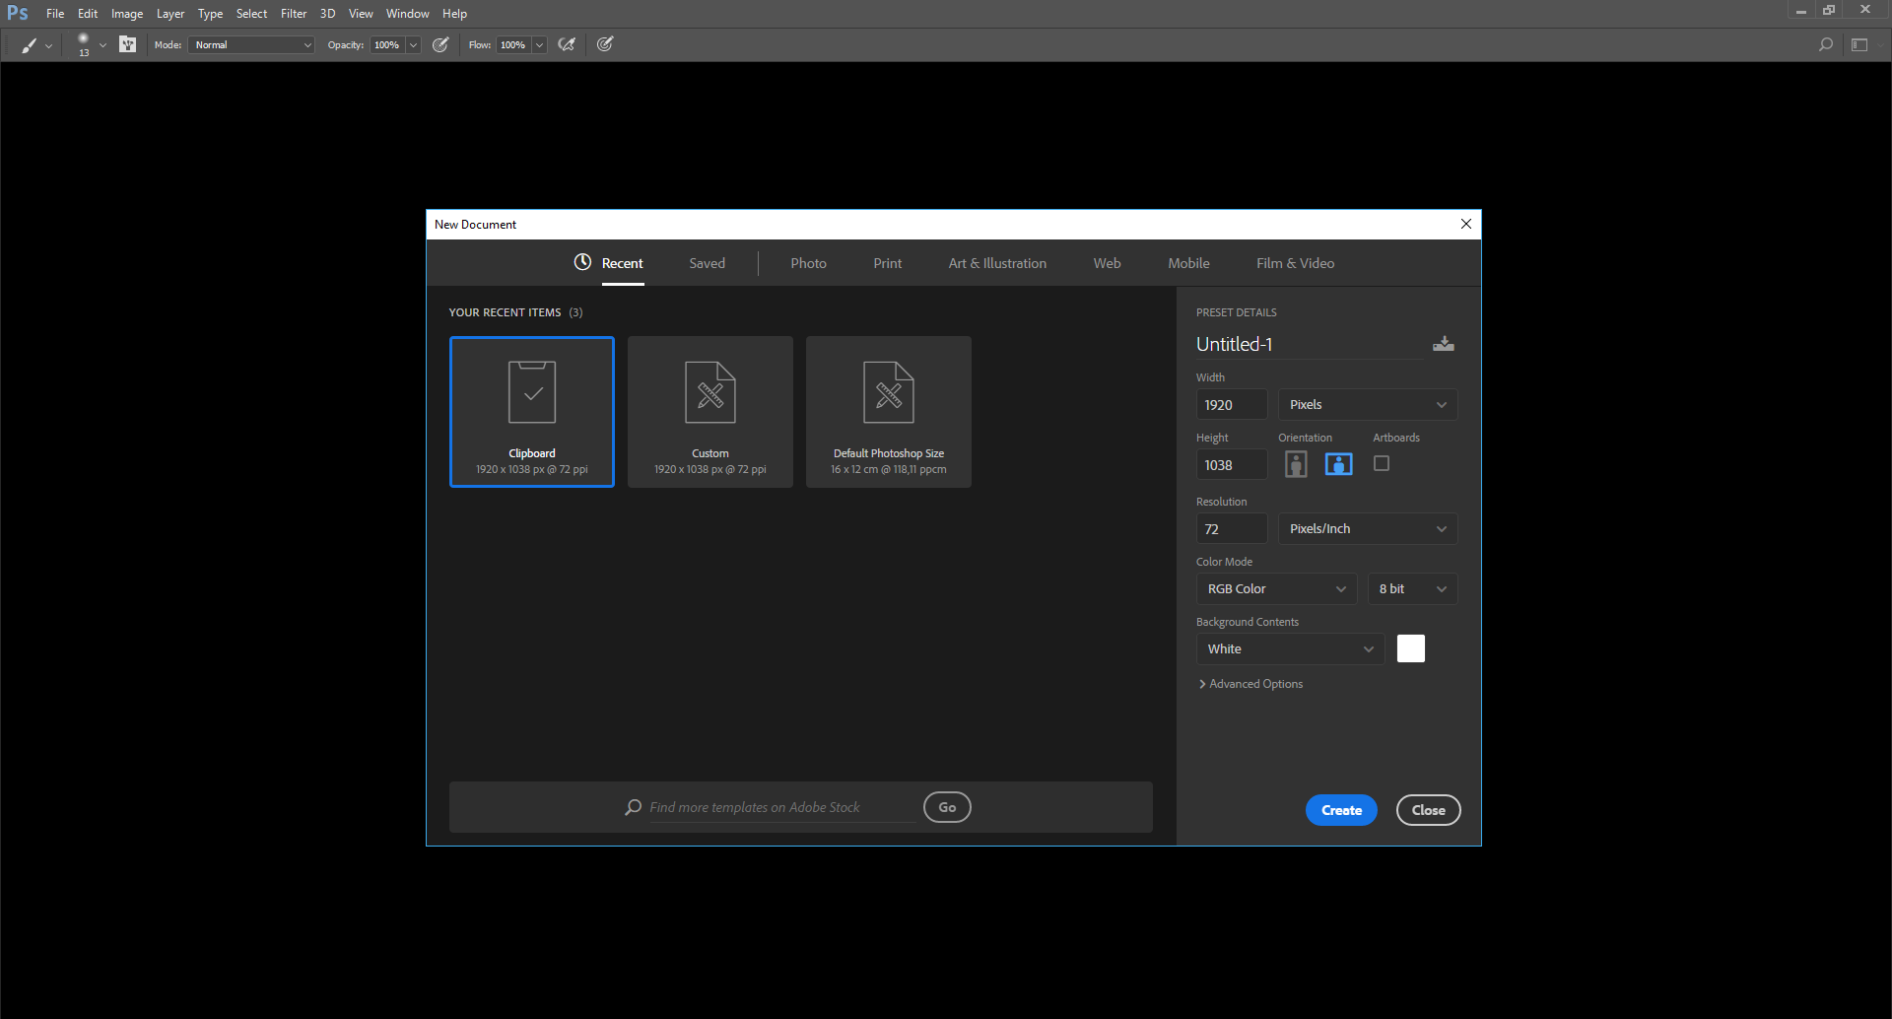1892x1019 pixels.
Task: Minimize the Photoshop window
Action: (1800, 10)
